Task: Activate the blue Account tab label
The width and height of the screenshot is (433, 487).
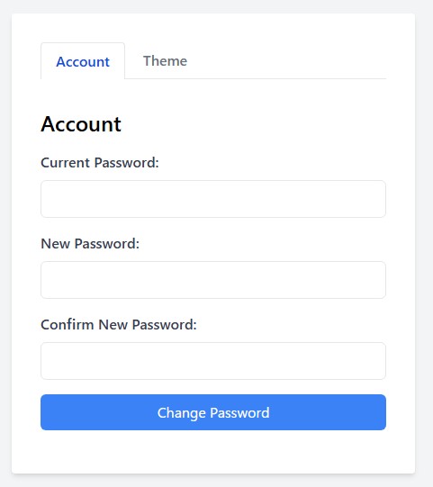Action: 83,61
